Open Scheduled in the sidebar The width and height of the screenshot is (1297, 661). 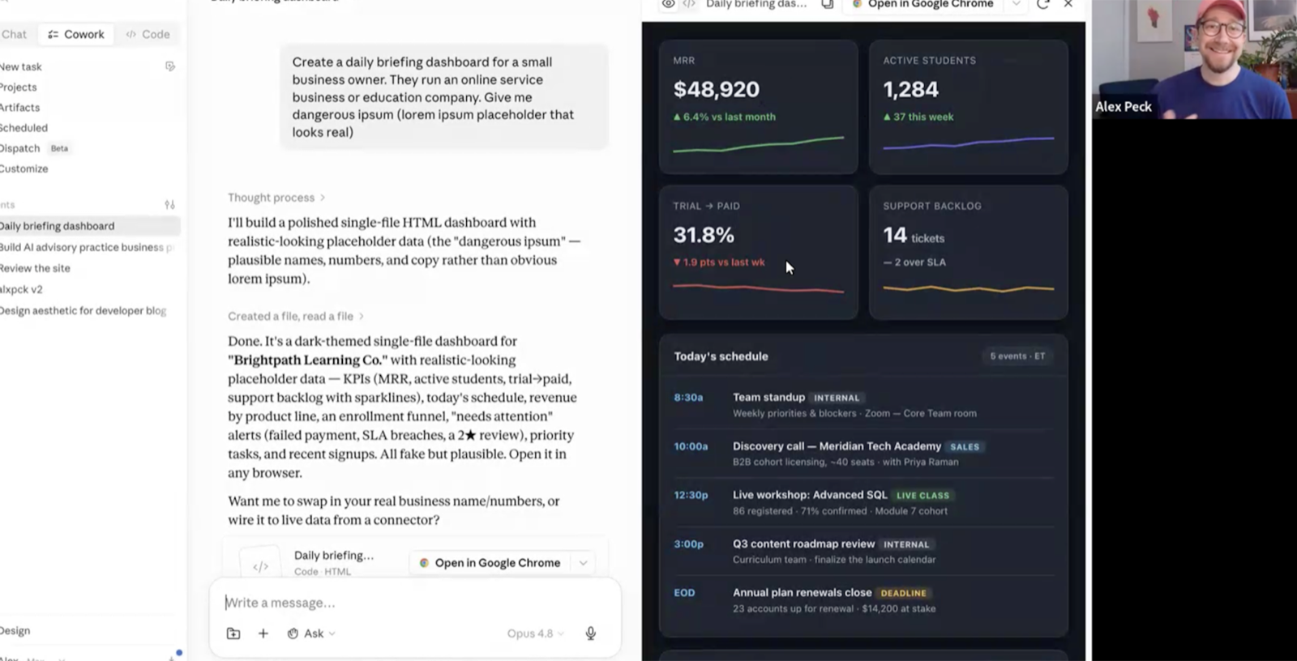click(24, 127)
